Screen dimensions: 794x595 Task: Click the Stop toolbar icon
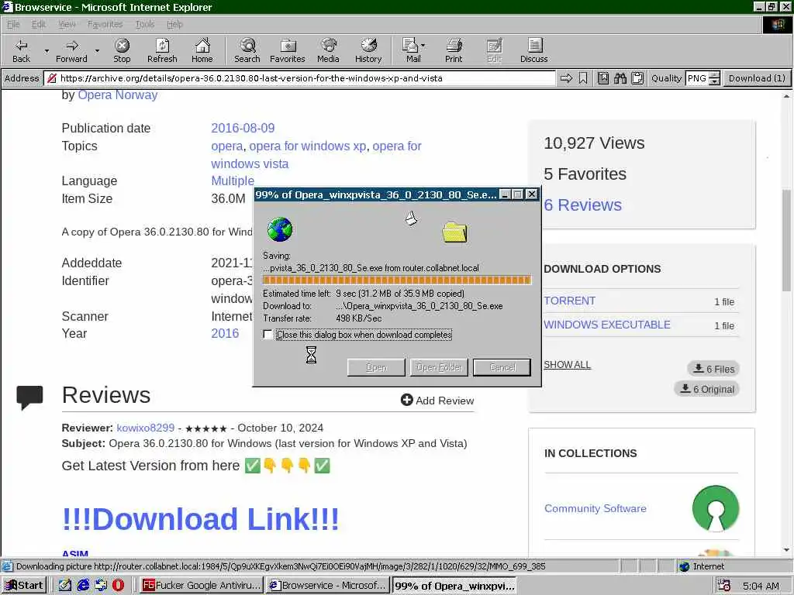pyautogui.click(x=122, y=50)
